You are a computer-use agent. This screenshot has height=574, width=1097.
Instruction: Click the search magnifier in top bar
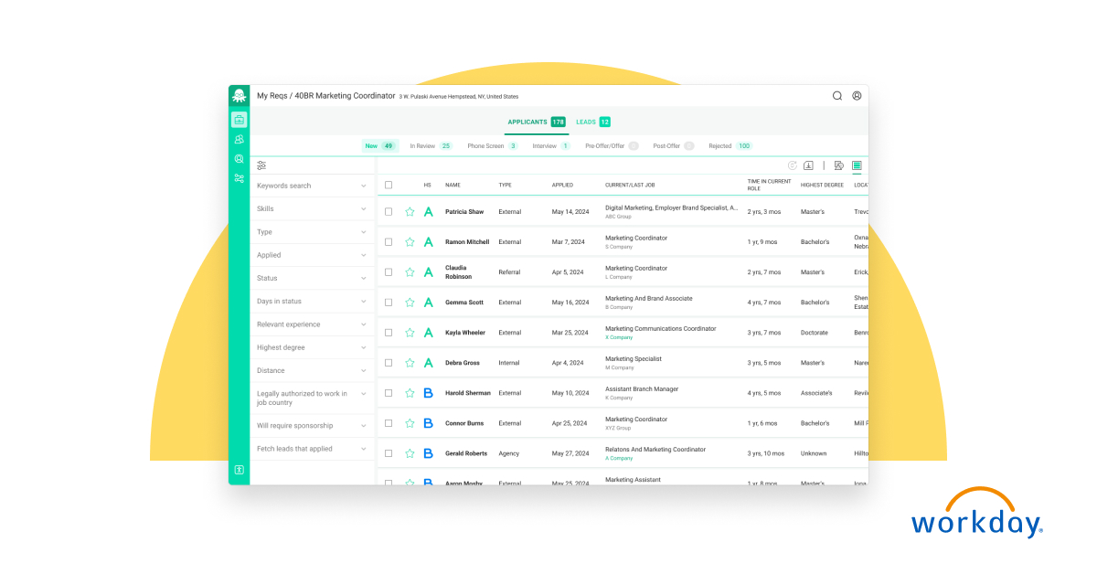(x=836, y=95)
